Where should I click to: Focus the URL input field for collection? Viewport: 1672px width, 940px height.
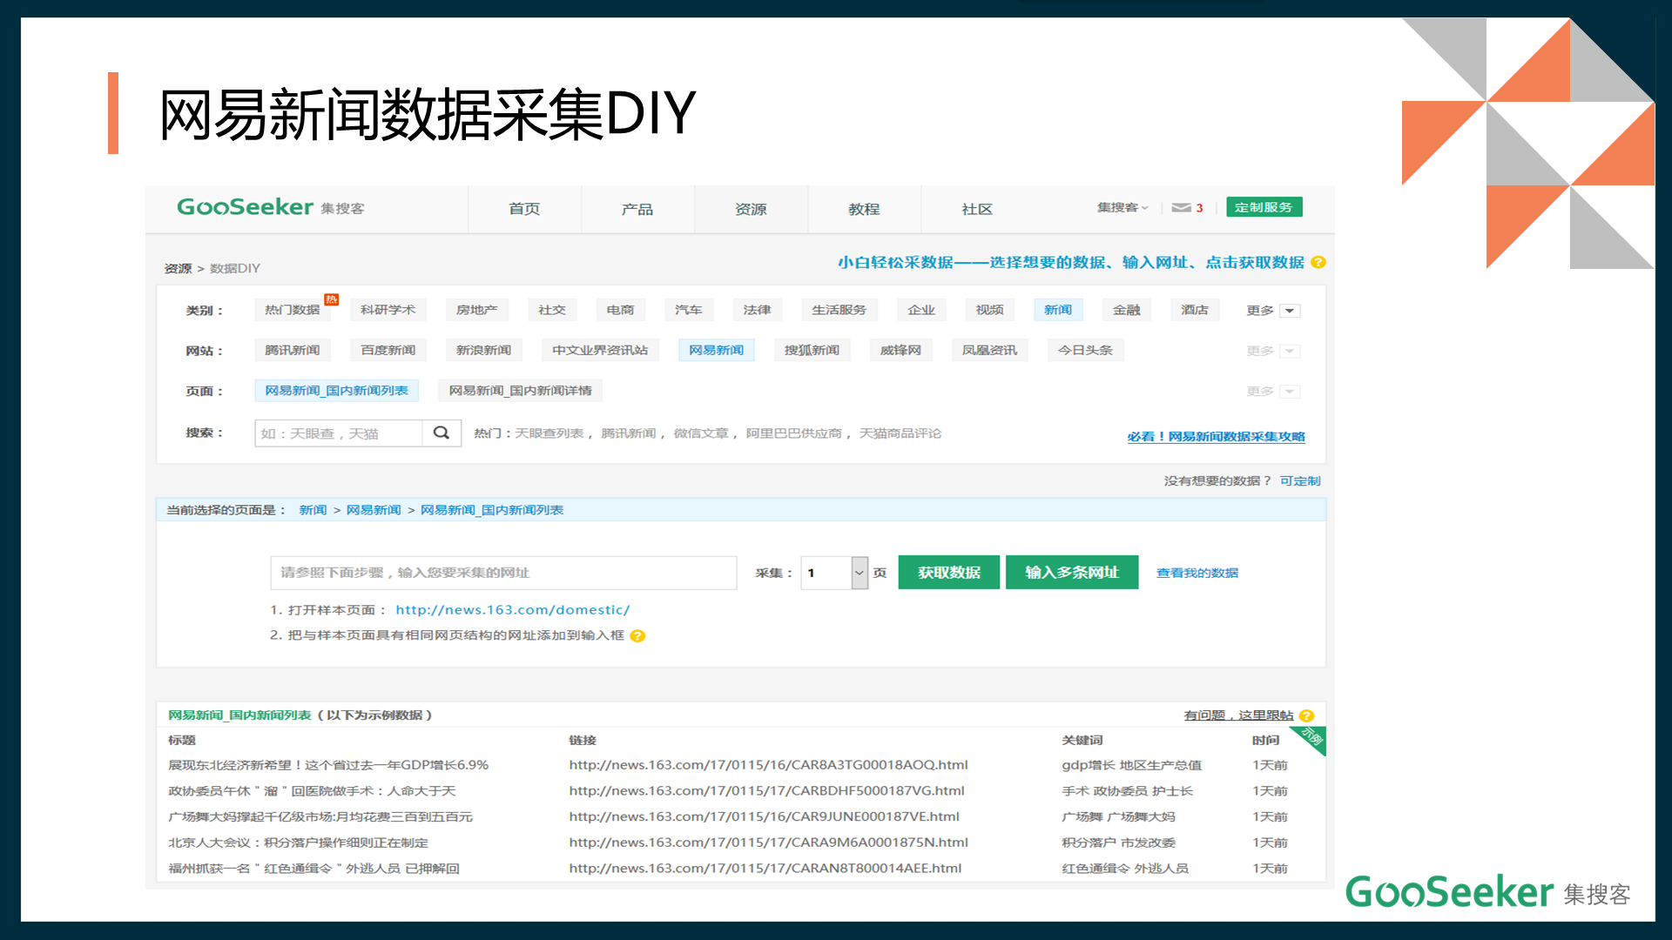[503, 573]
